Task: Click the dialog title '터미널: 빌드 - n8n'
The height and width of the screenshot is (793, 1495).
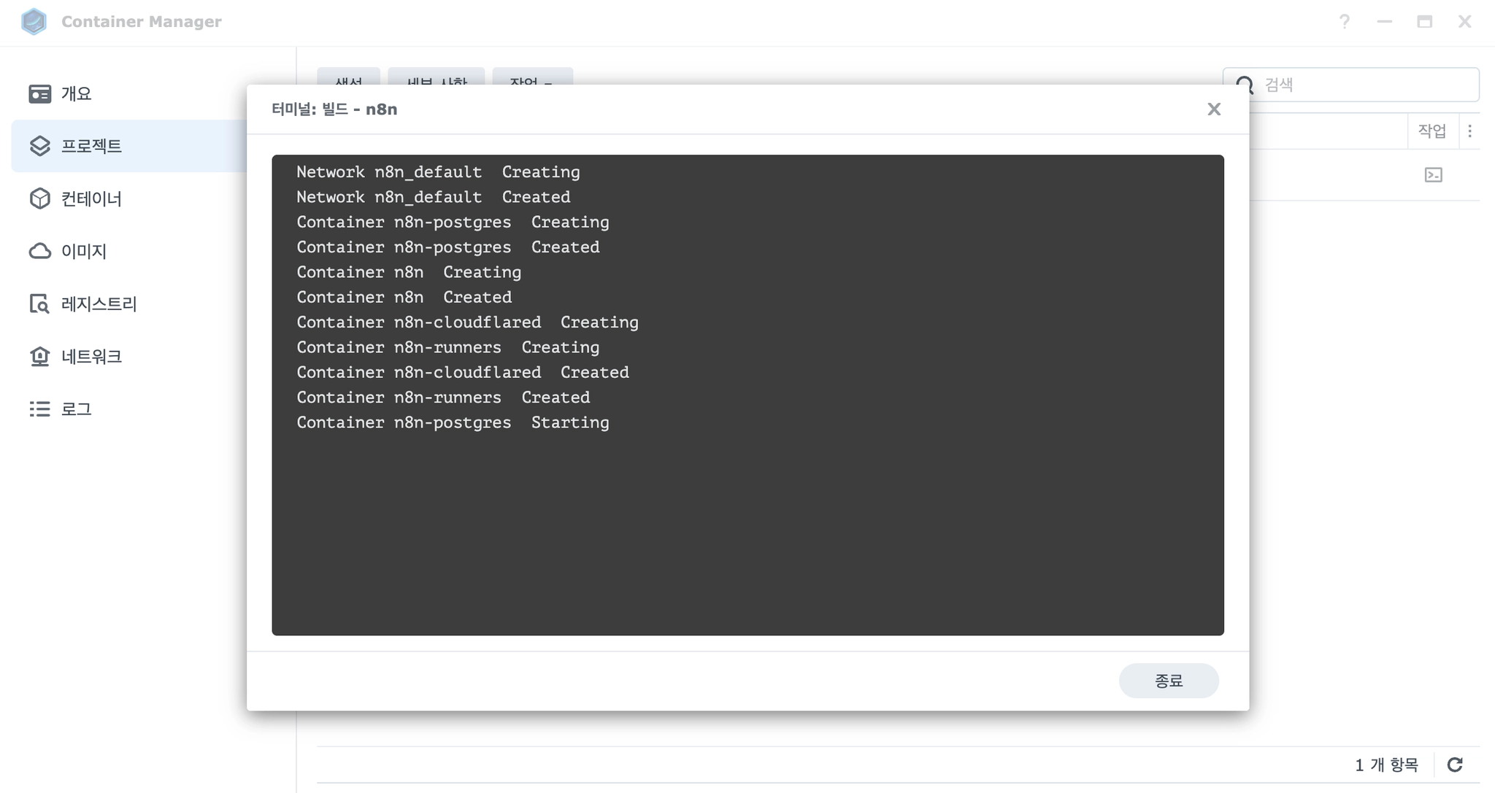Action: [334, 109]
